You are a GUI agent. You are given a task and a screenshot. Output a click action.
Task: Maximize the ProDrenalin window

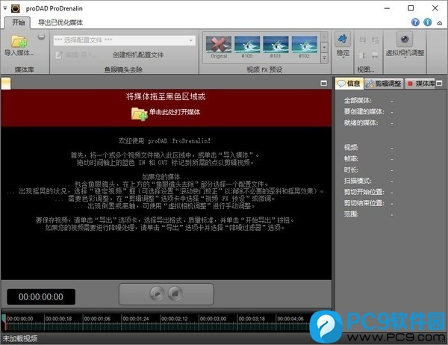tap(411, 8)
